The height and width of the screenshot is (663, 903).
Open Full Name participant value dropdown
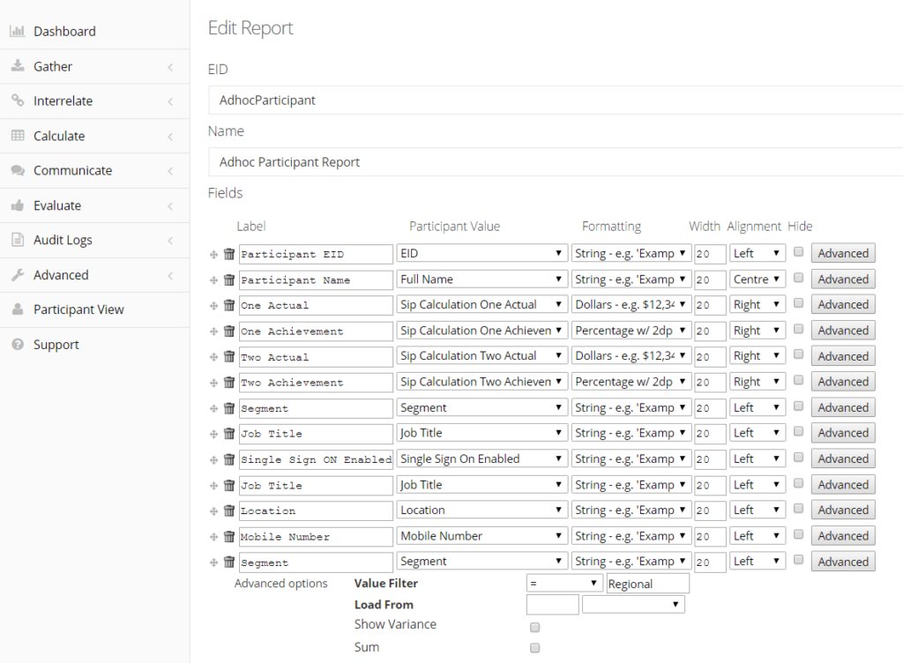click(x=481, y=279)
